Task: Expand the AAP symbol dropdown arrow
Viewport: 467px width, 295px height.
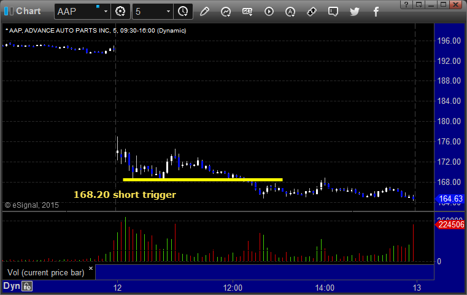Action: coord(106,12)
